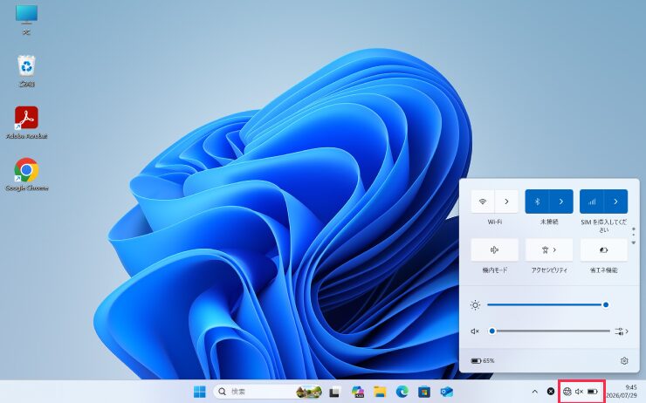Open Outlook from taskbar
This screenshot has width=646, height=403.
click(447, 392)
